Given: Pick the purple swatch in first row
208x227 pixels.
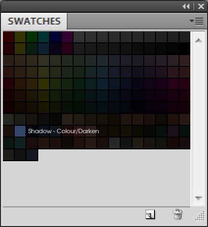Looking at the screenshot, I should tap(67, 37).
